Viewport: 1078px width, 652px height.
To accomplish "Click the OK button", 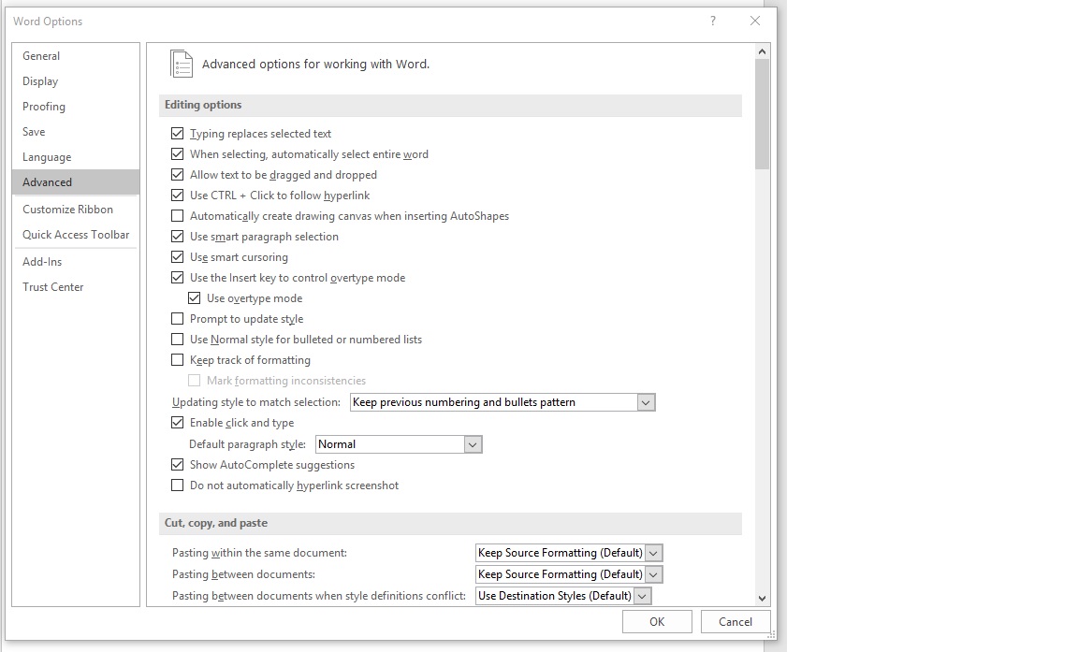I will click(657, 622).
